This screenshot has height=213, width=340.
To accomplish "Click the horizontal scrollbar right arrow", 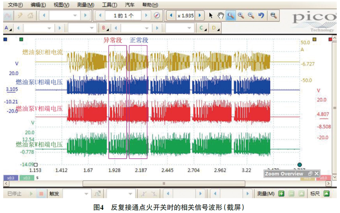I will point(328,183).
